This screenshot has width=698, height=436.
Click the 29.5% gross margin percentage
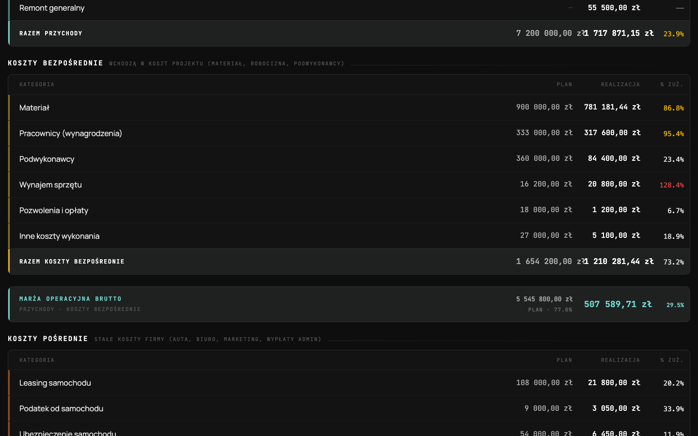675,305
